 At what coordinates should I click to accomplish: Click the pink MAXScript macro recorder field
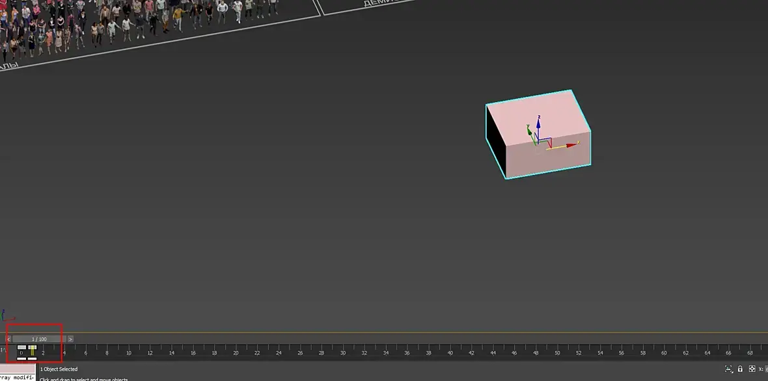18,369
